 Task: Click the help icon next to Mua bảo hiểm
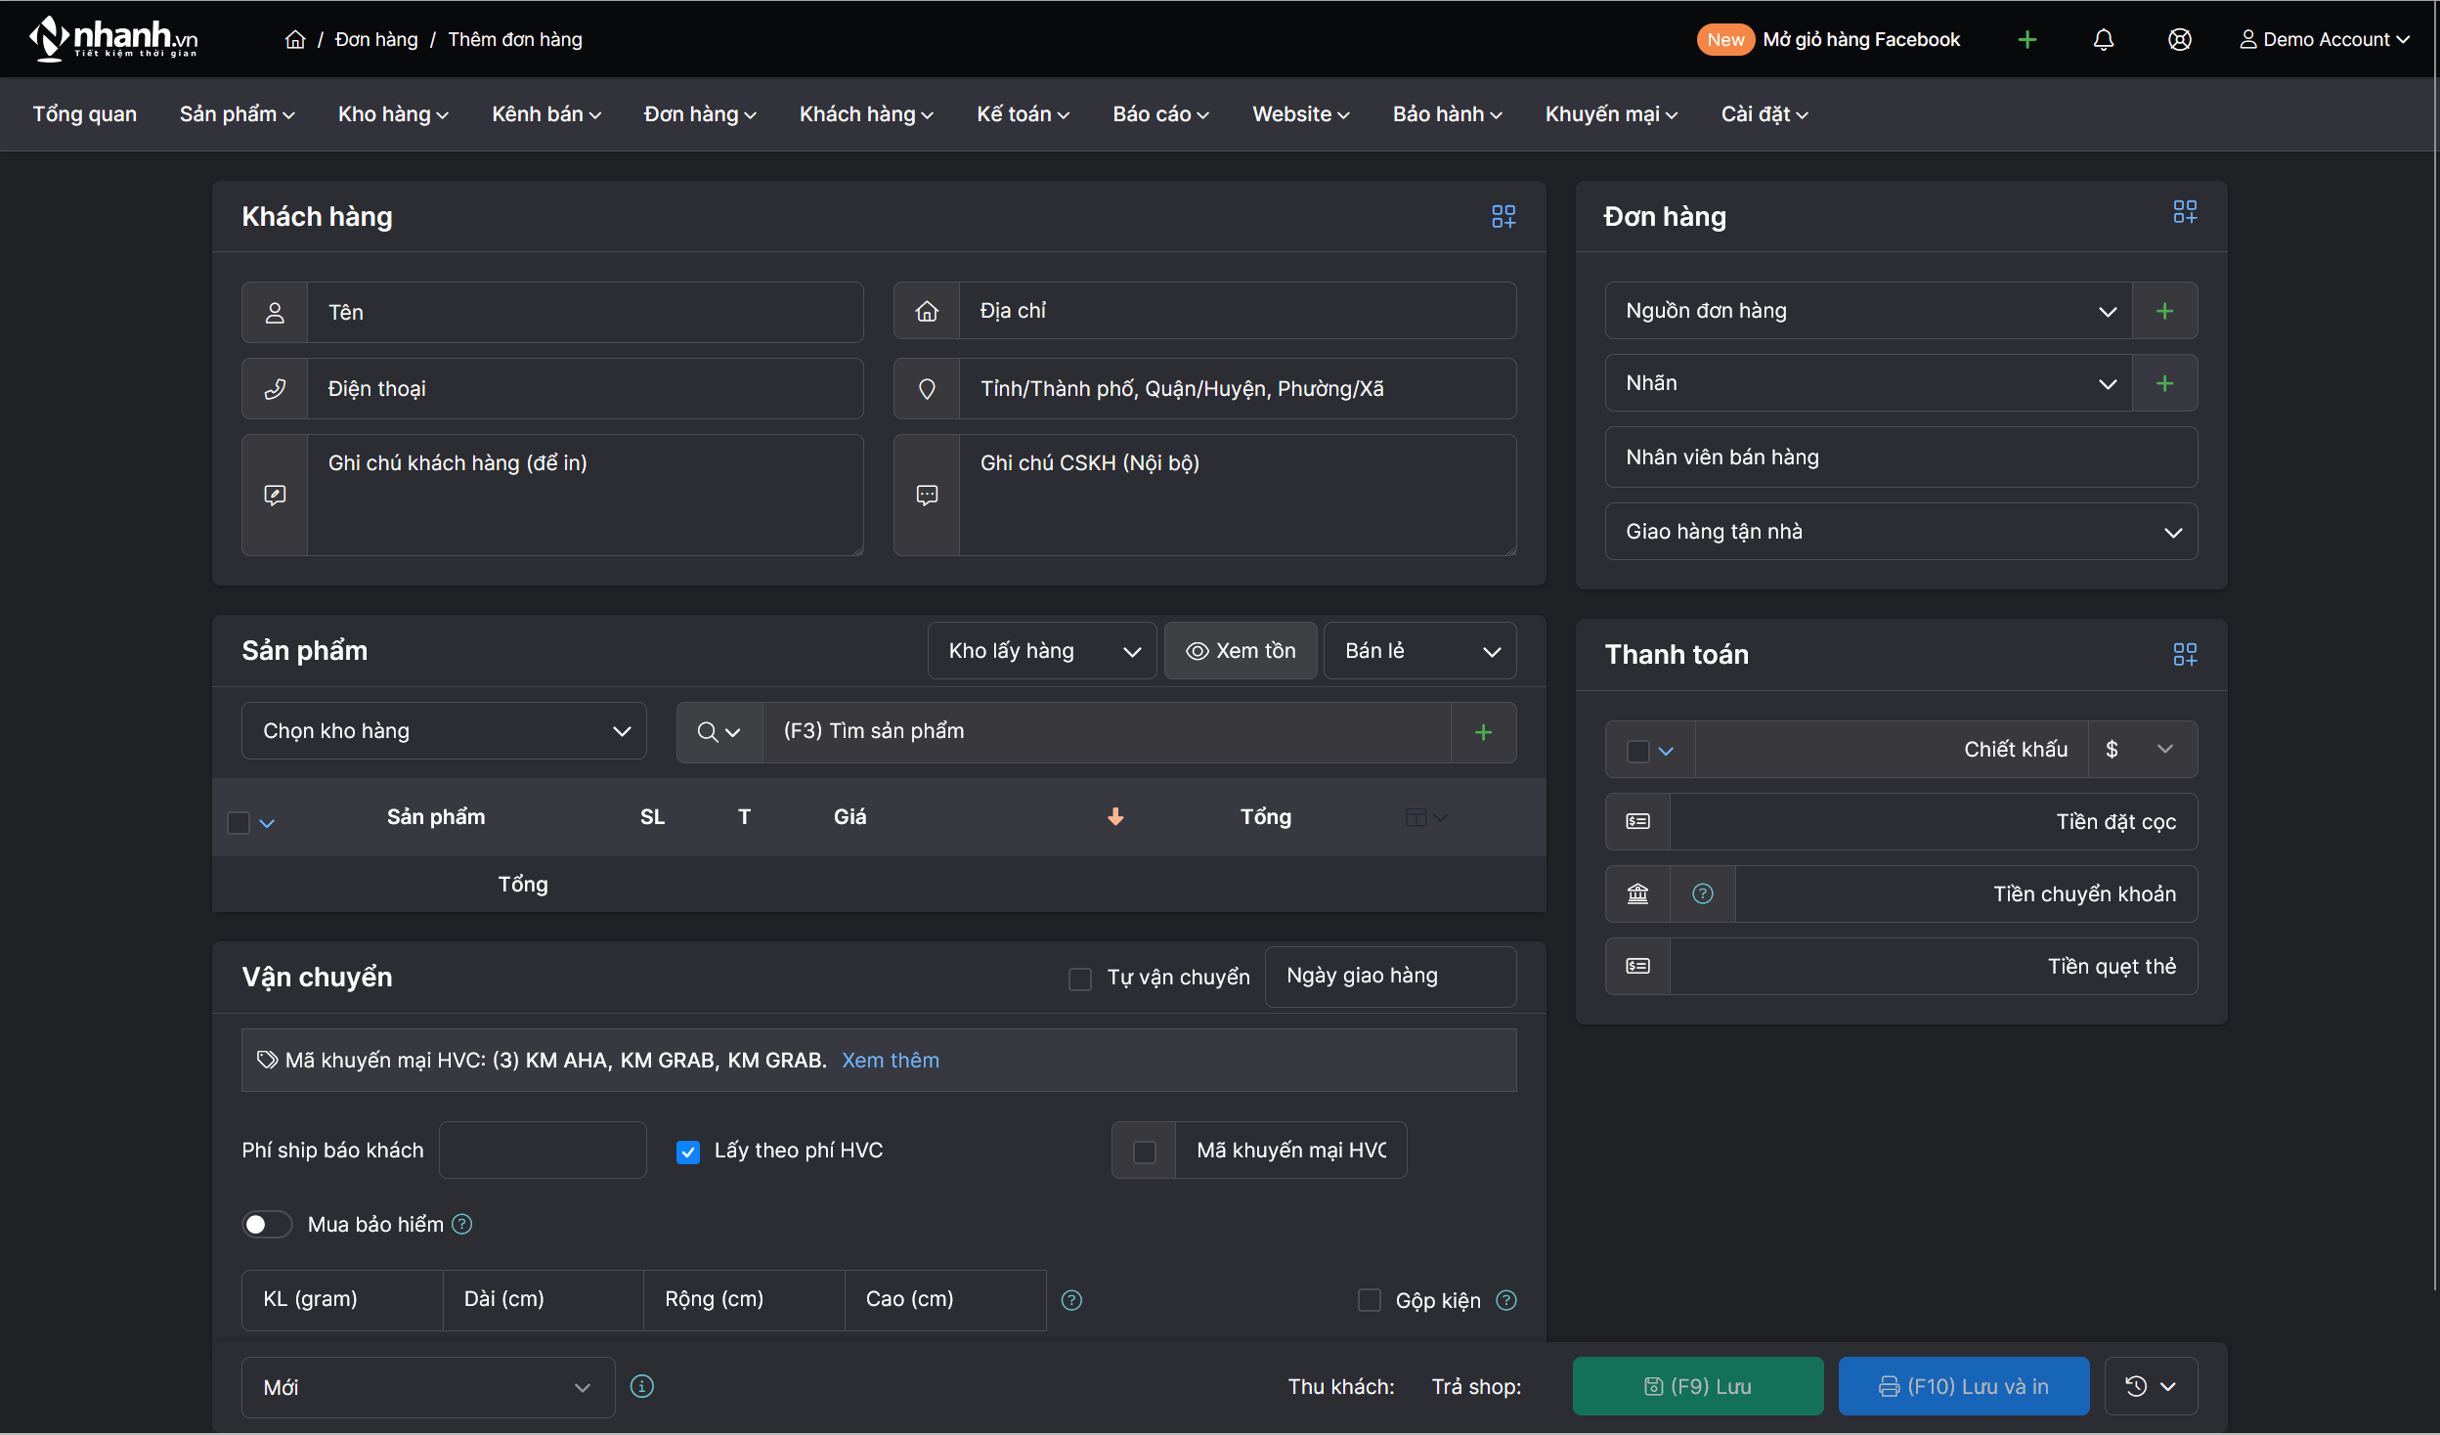coord(462,1224)
